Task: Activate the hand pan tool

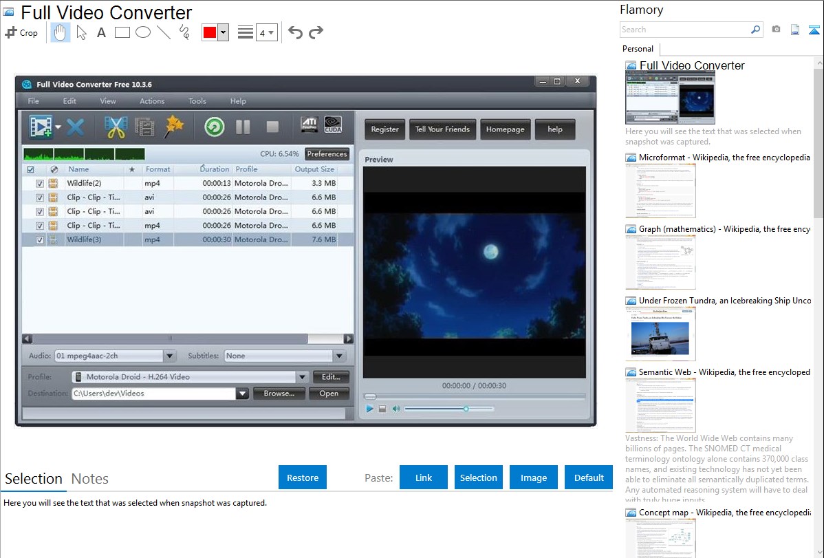Action: pos(61,32)
